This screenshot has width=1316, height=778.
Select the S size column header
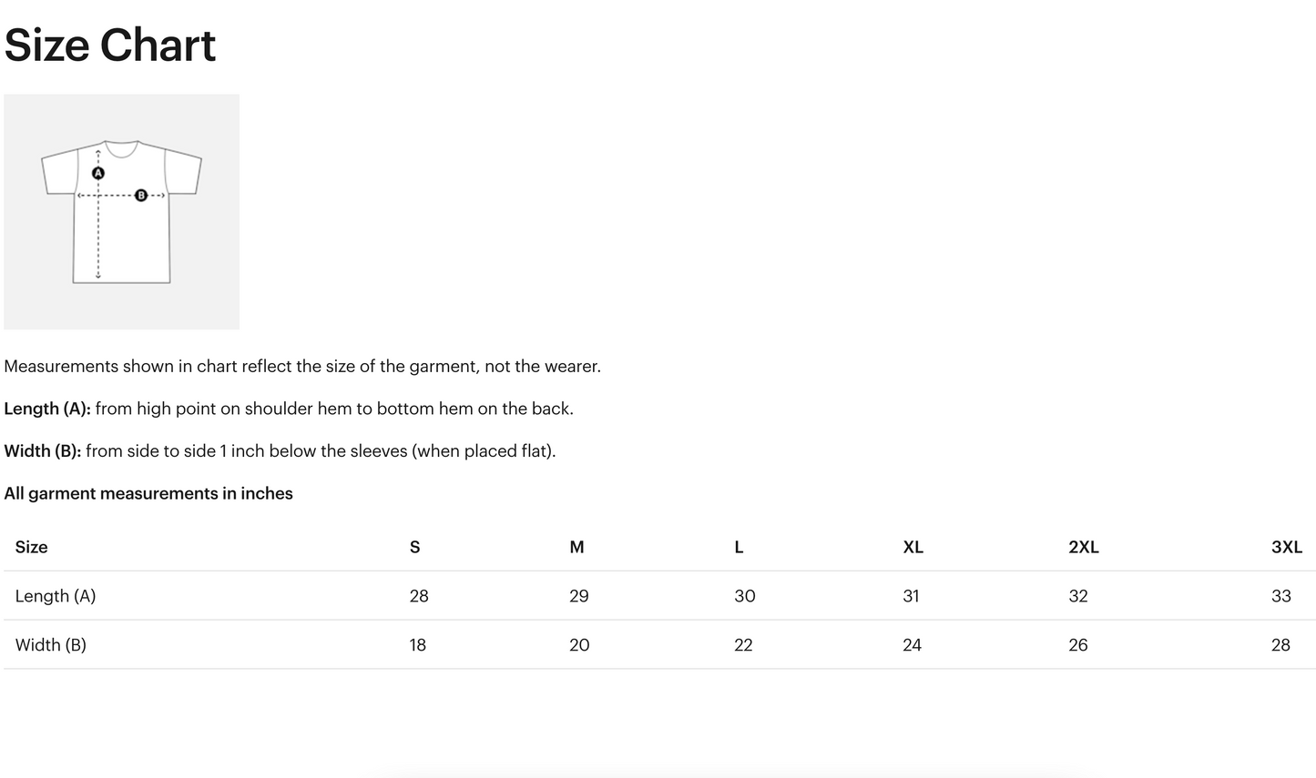(x=415, y=547)
